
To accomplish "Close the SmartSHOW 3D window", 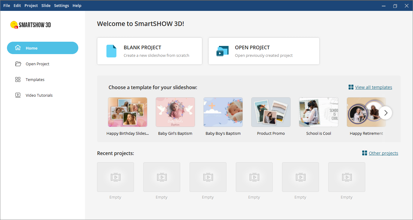I will point(406,6).
